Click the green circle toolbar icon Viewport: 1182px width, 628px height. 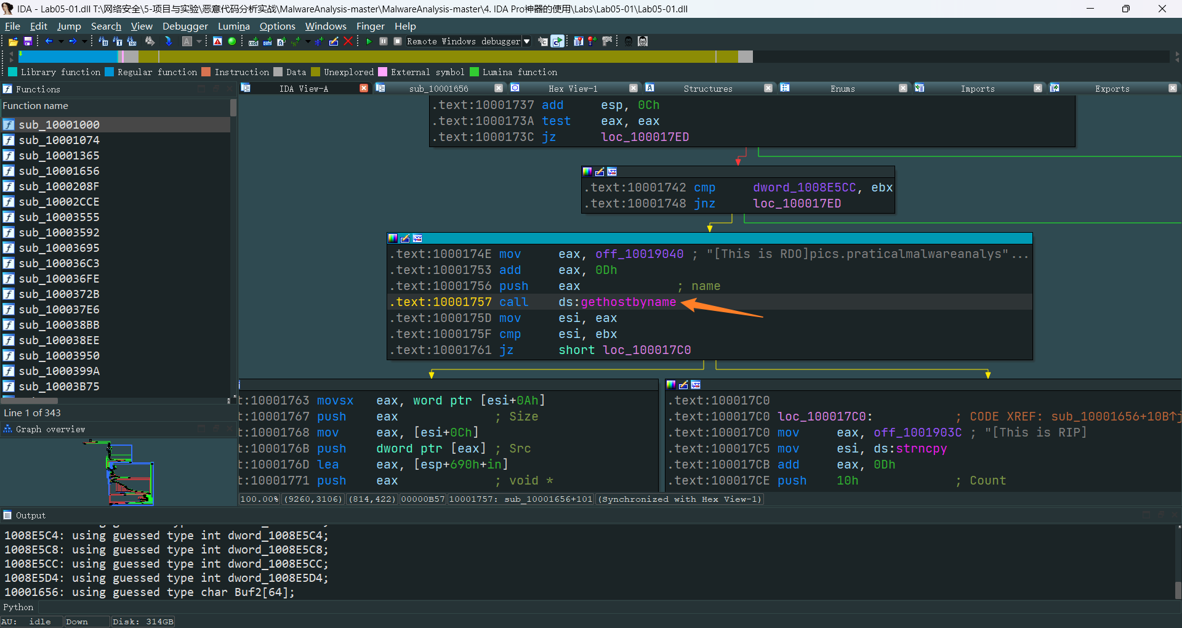click(232, 41)
